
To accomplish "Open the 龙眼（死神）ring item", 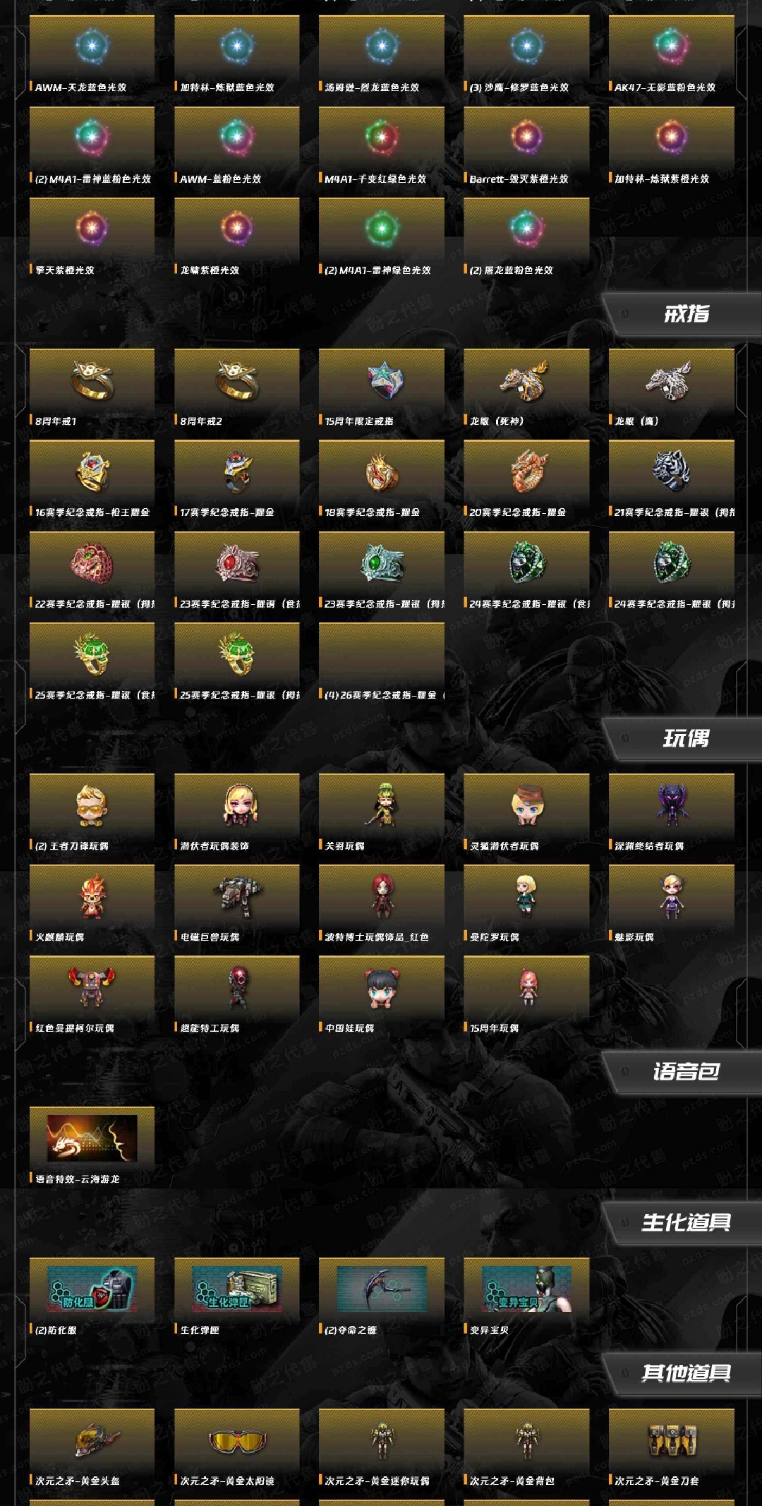I will (526, 388).
